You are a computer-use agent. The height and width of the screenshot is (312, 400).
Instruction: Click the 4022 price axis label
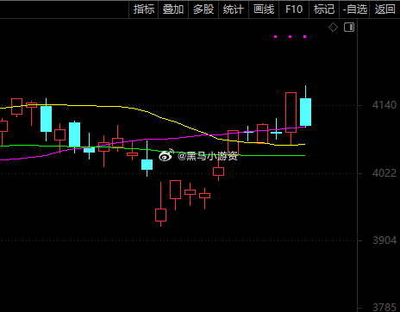tap(384, 173)
